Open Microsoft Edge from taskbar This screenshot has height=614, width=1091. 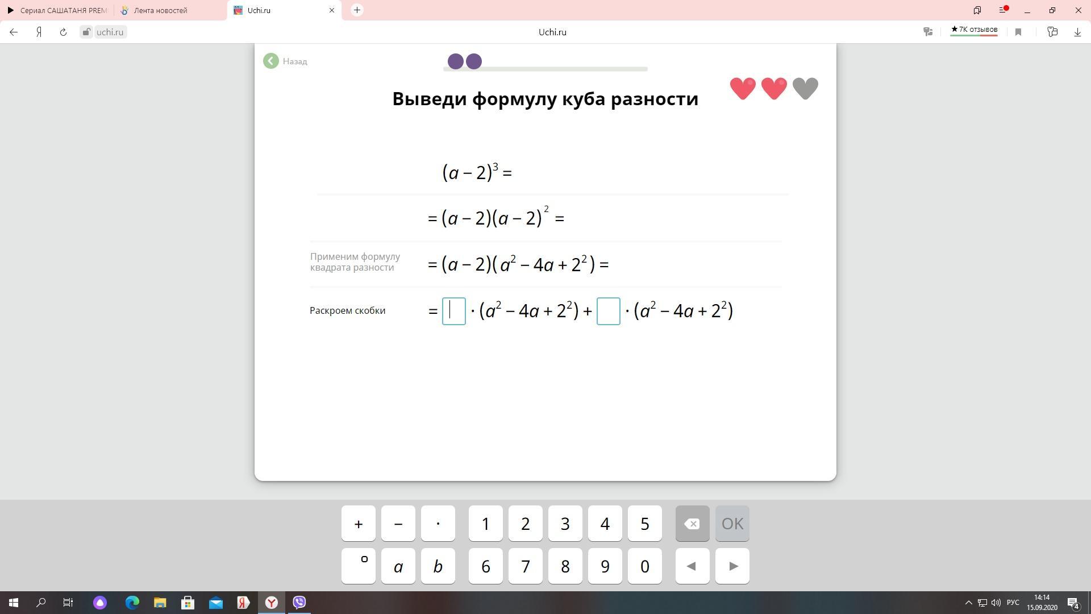click(132, 603)
